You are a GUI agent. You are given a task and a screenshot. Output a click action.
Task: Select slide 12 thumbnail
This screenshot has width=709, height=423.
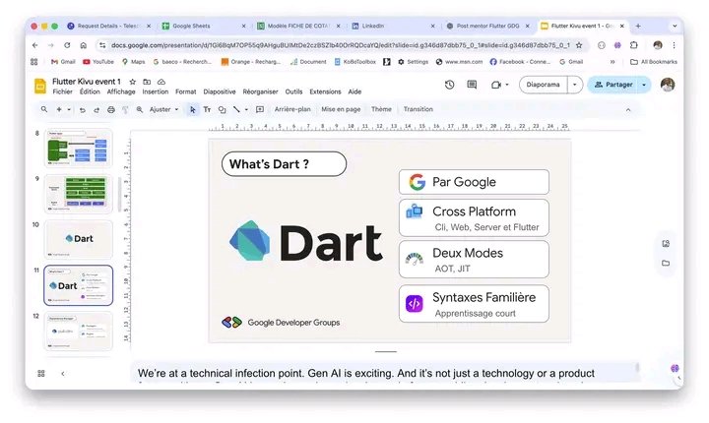(78, 331)
